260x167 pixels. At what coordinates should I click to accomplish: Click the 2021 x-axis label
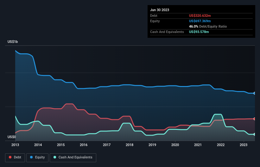click(198, 145)
